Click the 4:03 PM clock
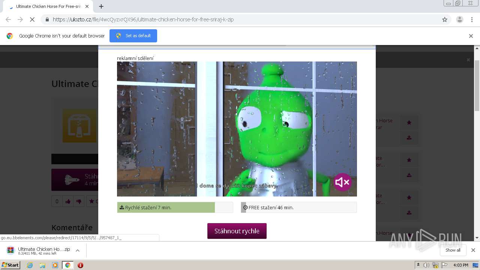This screenshot has height=270, width=480. point(460,265)
